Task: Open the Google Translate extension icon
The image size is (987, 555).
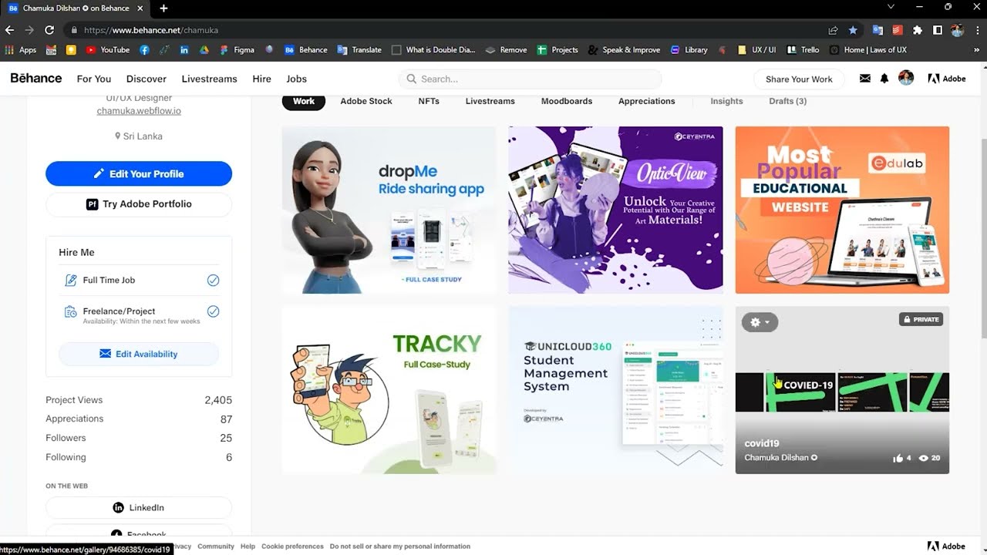Action: click(878, 30)
